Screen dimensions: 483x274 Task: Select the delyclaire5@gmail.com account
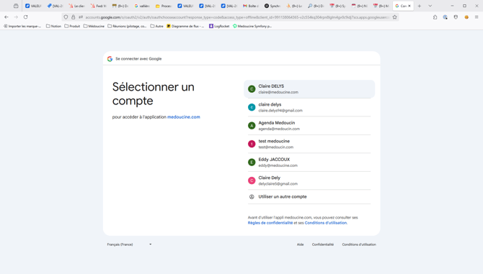pyautogui.click(x=309, y=181)
